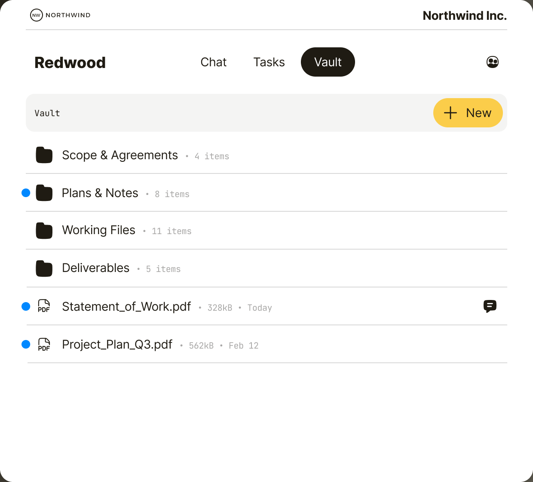The width and height of the screenshot is (533, 482).
Task: Click the NW Northwind logo icon
Action: click(x=36, y=15)
